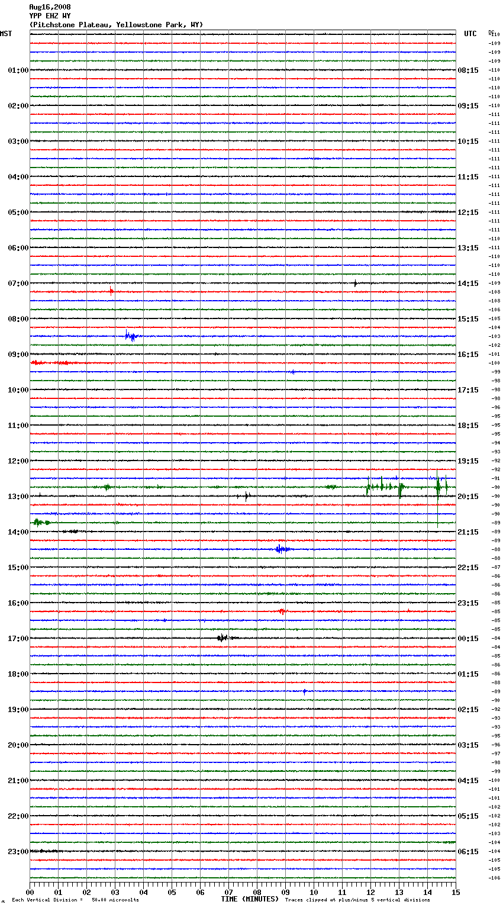Select the "03:00" MST time label
This screenshot has height=908, width=503.
(x=18, y=141)
